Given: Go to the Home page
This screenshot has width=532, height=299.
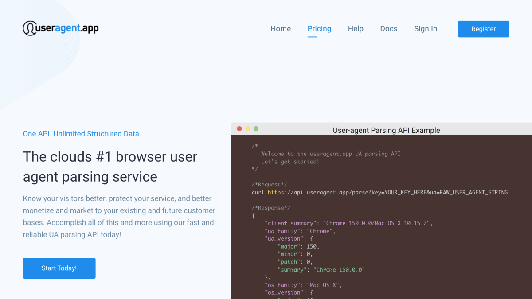Looking at the screenshot, I should [x=281, y=29].
